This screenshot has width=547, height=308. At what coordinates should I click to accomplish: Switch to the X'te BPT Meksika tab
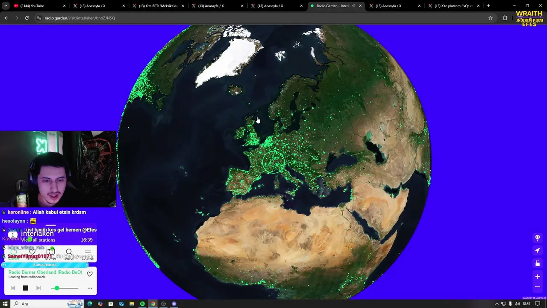(158, 6)
